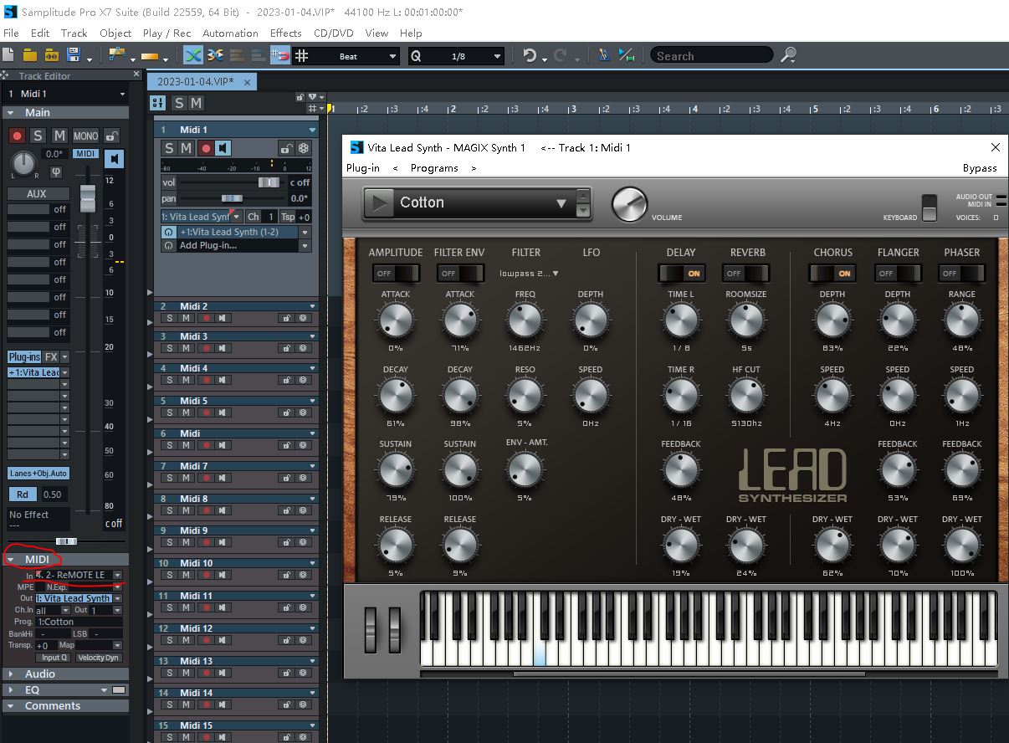Click the Undo arrow in main toolbar
Viewport: 1009px width, 743px height.
tap(530, 55)
